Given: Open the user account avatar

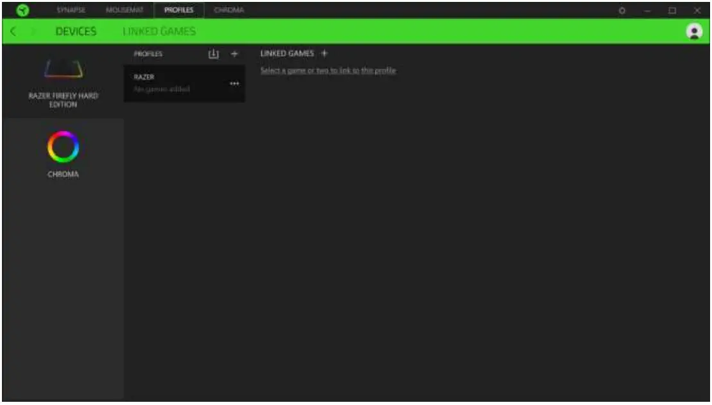Looking at the screenshot, I should click(694, 31).
